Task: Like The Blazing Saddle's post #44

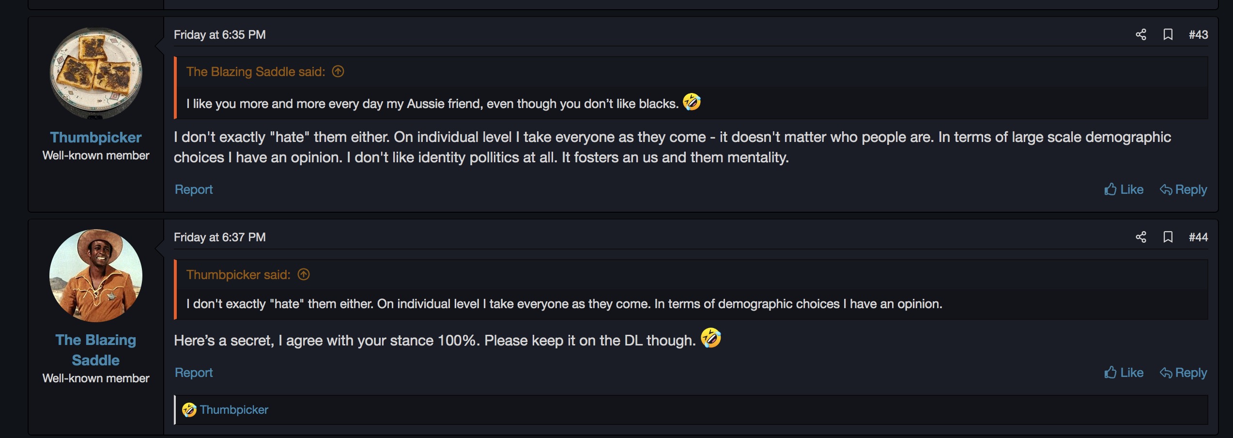Action: click(1124, 373)
